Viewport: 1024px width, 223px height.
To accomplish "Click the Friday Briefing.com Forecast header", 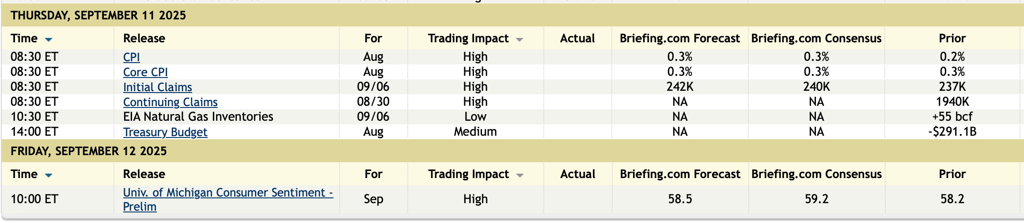I will tap(680, 174).
